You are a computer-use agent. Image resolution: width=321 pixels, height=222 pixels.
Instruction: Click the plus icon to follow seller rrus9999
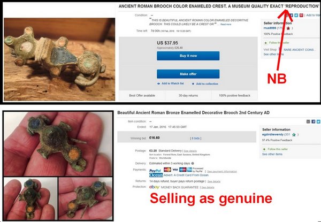265,43
